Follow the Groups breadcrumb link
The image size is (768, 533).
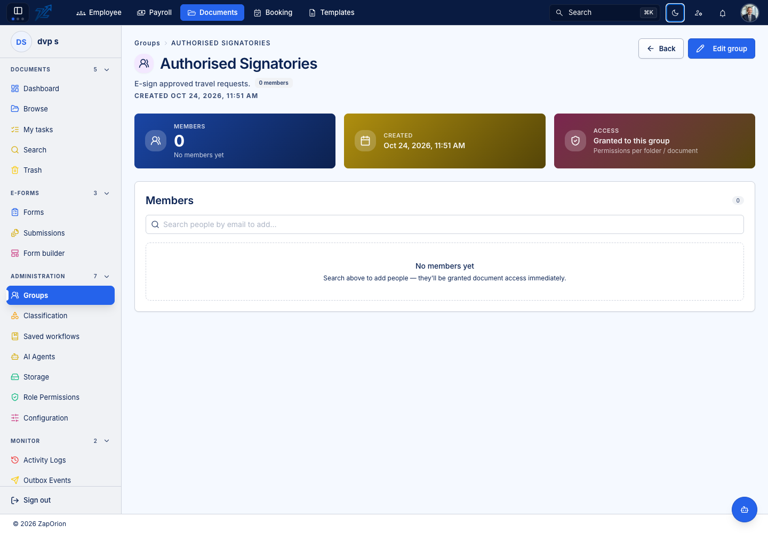[147, 43]
